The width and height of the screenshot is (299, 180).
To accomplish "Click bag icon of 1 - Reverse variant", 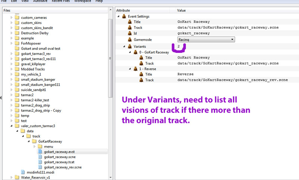I will pos(135,69).
